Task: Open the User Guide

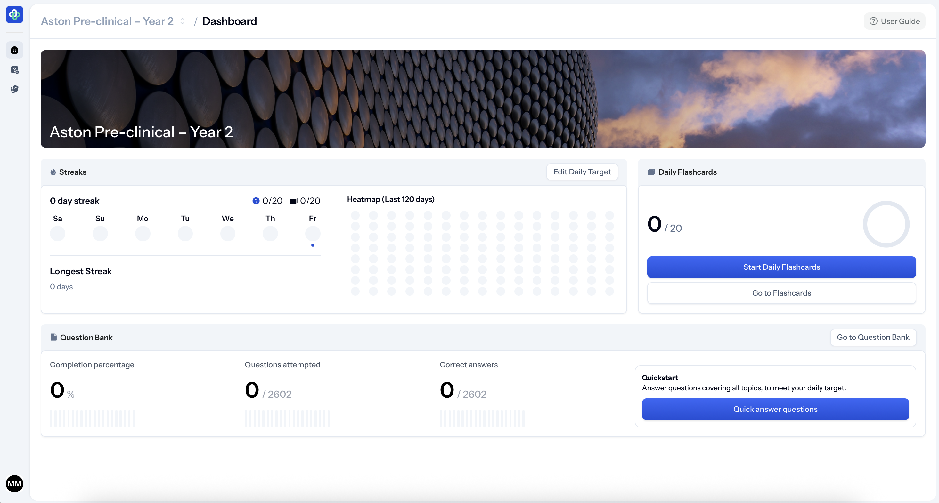Action: [x=894, y=21]
